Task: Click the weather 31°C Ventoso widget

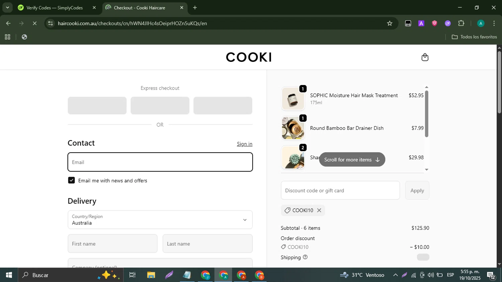Action: pos(362,275)
